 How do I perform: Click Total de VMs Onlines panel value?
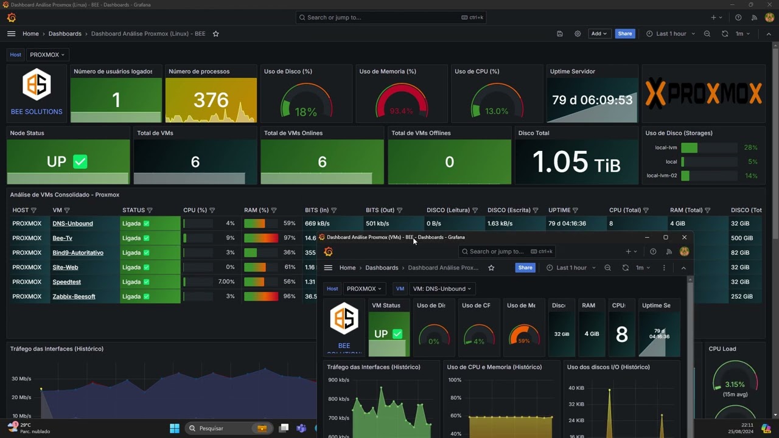pyautogui.click(x=322, y=162)
